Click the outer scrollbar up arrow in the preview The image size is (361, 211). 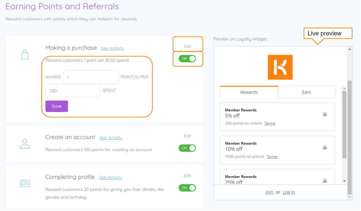point(349,49)
